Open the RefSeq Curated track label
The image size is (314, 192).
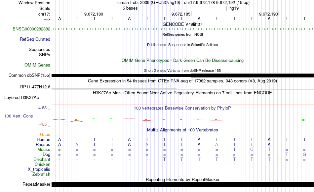coord(35,39)
